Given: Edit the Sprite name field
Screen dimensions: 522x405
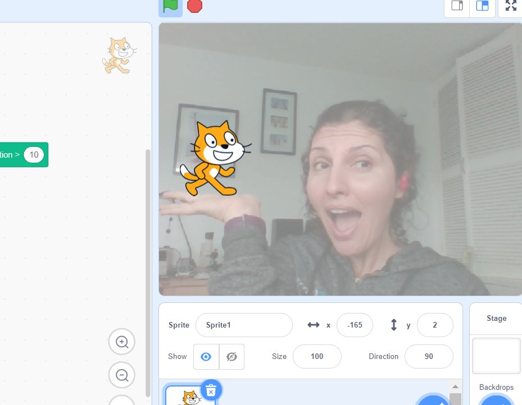Looking at the screenshot, I should tap(244, 325).
